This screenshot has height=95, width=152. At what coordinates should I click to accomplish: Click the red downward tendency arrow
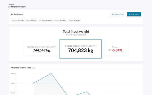pyautogui.click(x=110, y=50)
